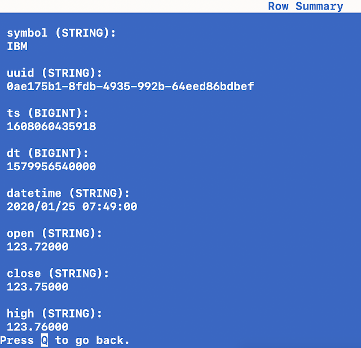Click the open (STRING) field label

tap(55, 234)
